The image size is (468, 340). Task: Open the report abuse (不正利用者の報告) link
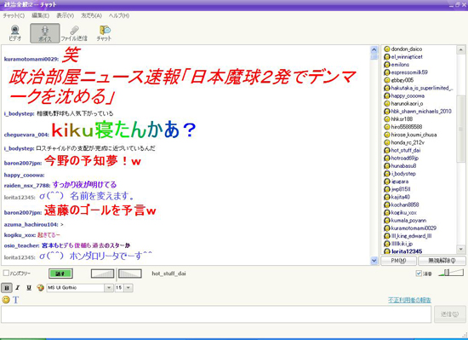[409, 300]
